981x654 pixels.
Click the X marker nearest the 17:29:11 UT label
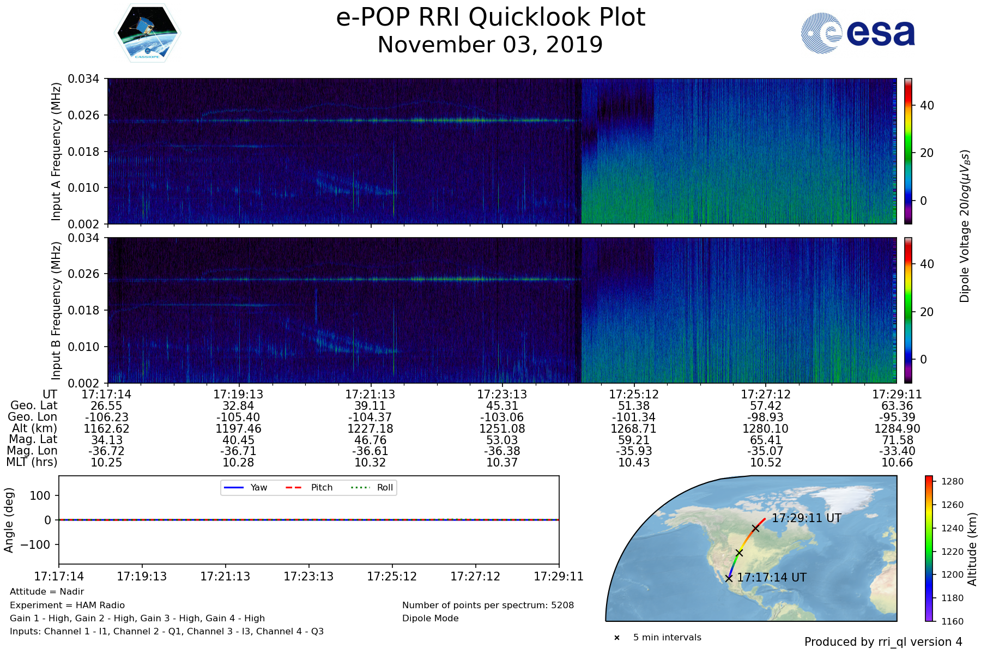point(755,528)
